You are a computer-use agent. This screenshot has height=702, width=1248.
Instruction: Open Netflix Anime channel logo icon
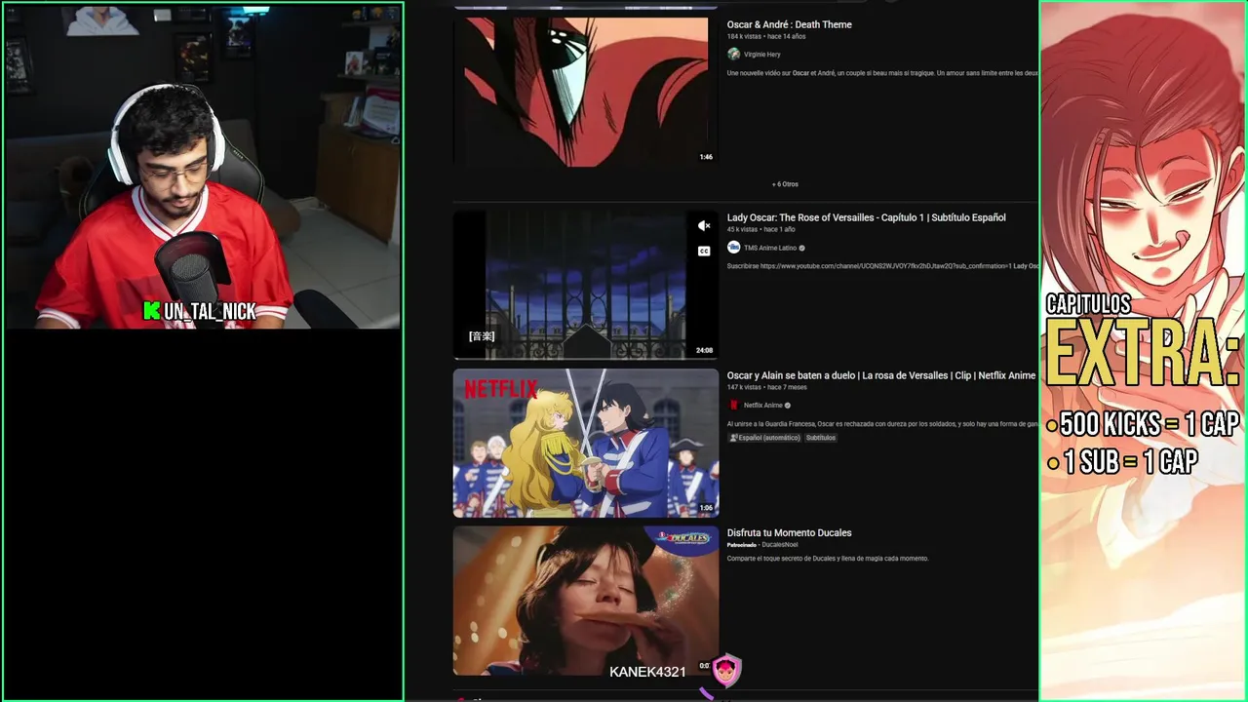click(x=734, y=406)
